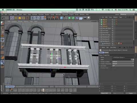137x103 pixels.
Task: Toggle the Z axis lock
Action: coord(40,18)
